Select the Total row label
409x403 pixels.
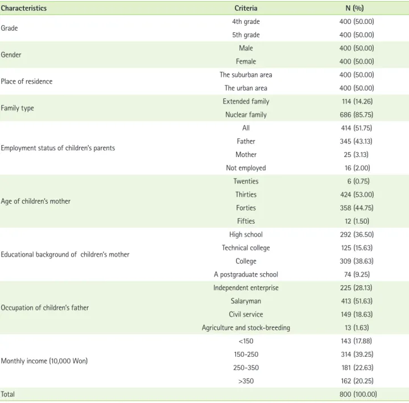click(x=7, y=394)
